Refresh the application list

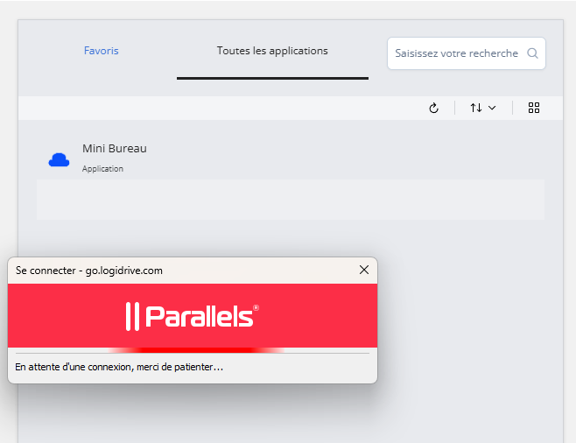pos(433,108)
